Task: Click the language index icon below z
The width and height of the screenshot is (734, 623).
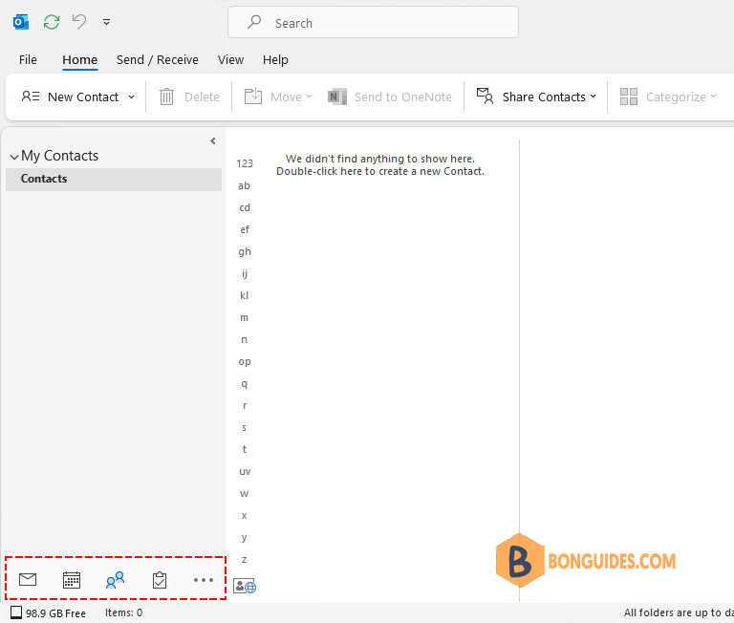Action: coord(245,586)
